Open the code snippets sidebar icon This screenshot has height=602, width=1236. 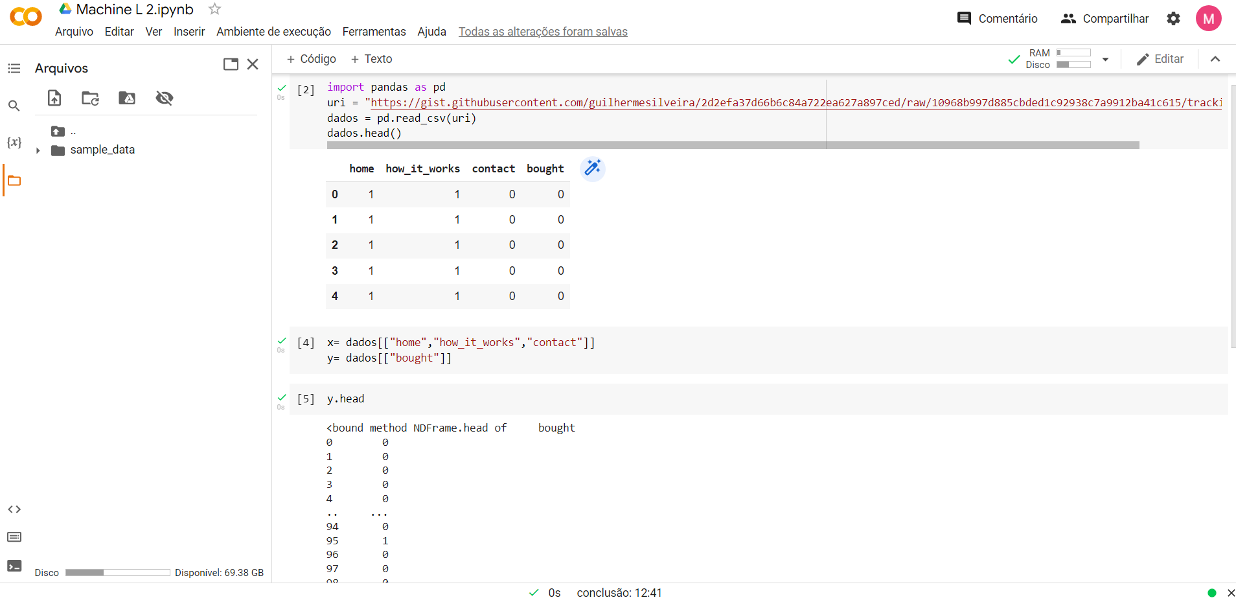tap(14, 509)
